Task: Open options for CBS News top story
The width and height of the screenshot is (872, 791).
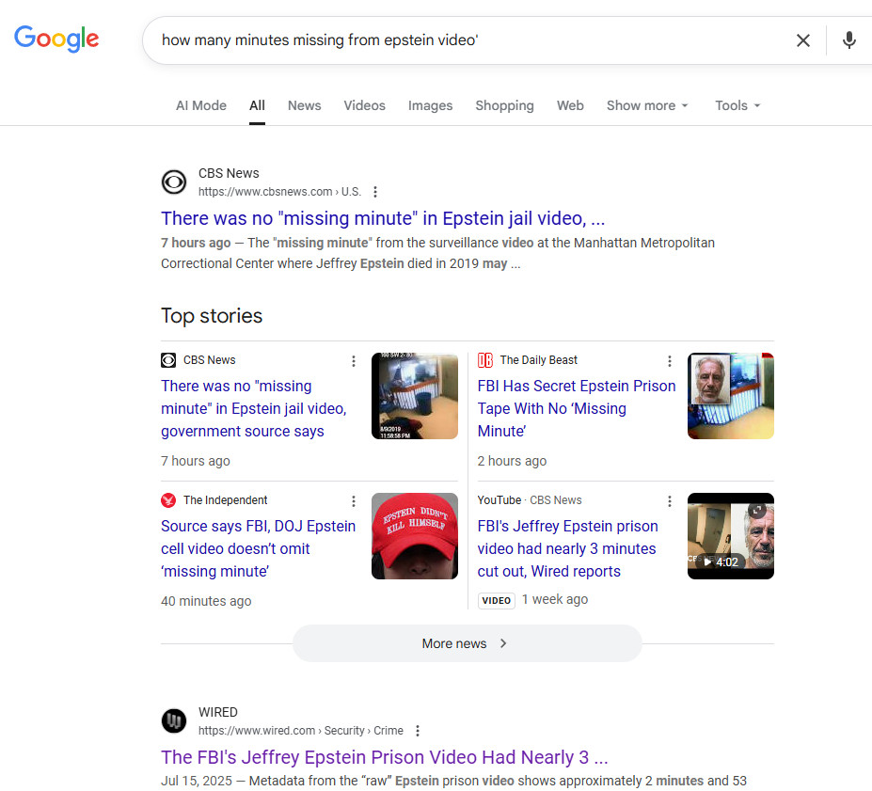Action: [x=353, y=361]
